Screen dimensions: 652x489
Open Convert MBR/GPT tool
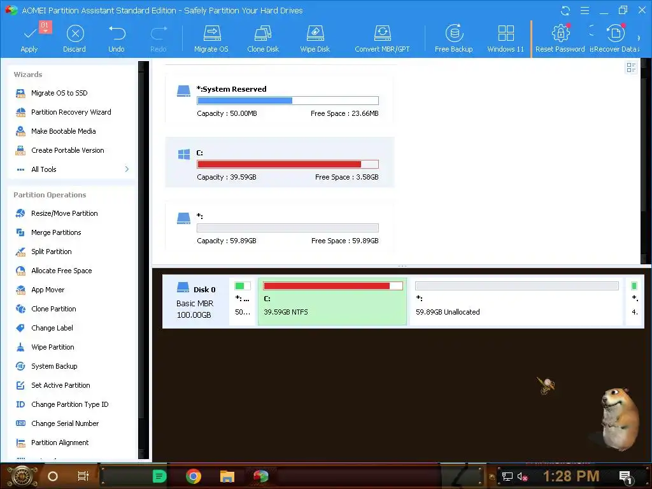click(382, 38)
